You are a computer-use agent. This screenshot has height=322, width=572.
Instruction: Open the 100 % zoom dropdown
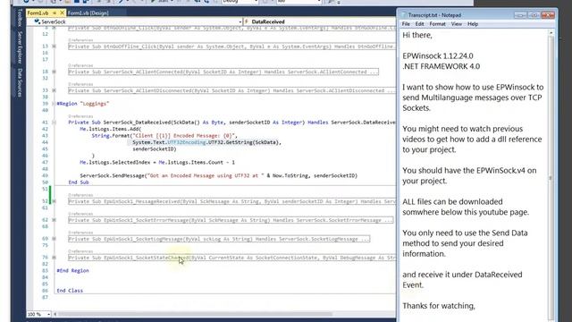(x=48, y=314)
